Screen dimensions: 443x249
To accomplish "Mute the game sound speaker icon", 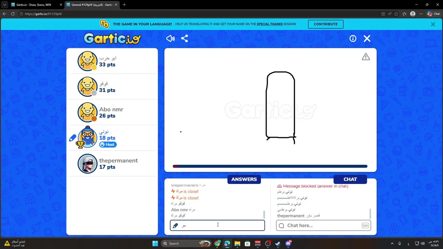I will [x=170, y=38].
